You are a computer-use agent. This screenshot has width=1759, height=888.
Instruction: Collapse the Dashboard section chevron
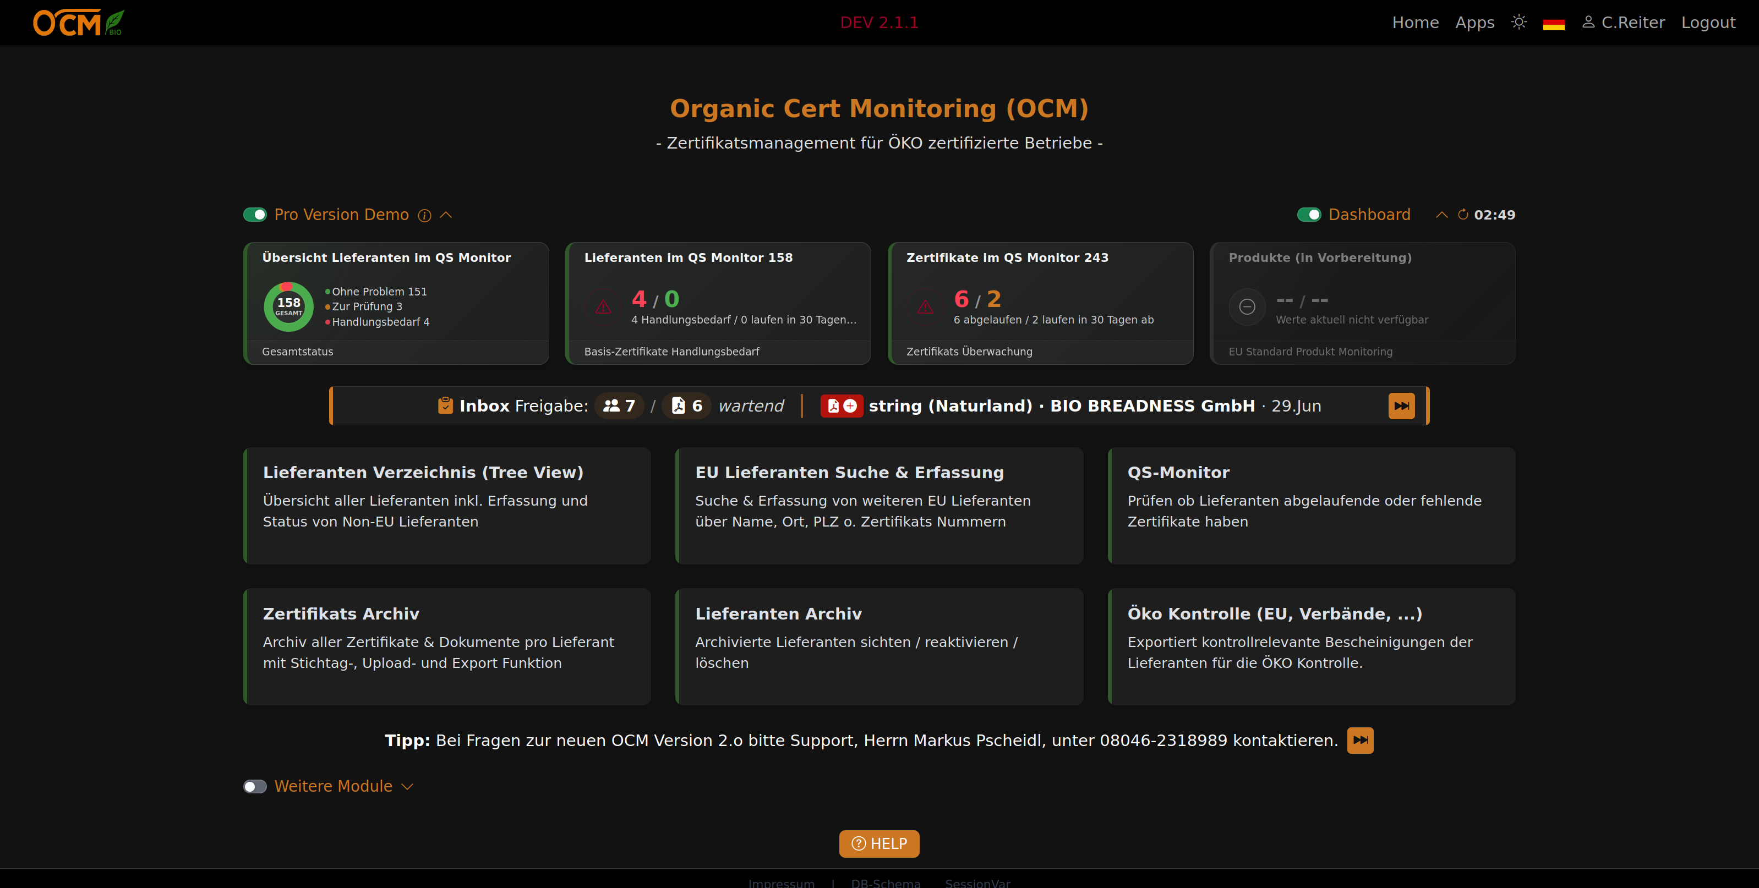1441,215
